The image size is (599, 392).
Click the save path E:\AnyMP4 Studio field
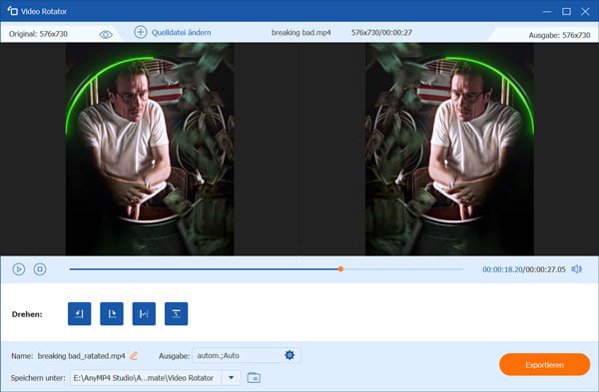pyautogui.click(x=146, y=377)
